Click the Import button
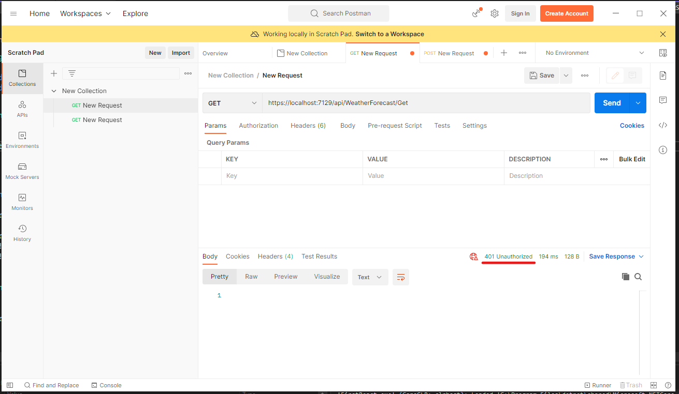 pyautogui.click(x=181, y=53)
